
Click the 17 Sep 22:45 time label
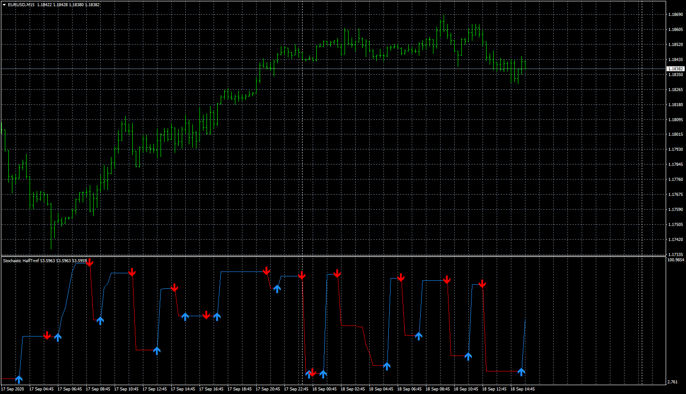tap(296, 389)
